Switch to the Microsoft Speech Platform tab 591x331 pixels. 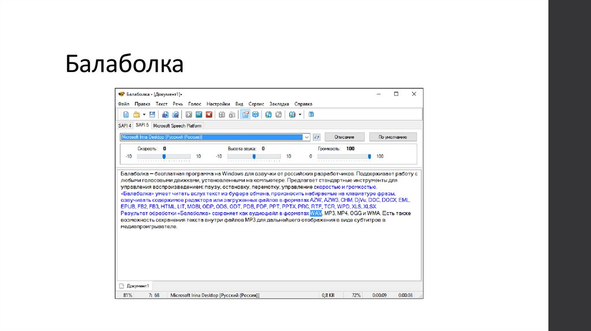[x=177, y=125]
